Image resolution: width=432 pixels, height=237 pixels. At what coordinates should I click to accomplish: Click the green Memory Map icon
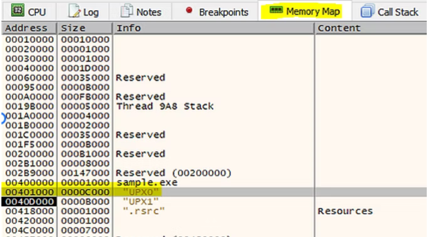tap(276, 11)
